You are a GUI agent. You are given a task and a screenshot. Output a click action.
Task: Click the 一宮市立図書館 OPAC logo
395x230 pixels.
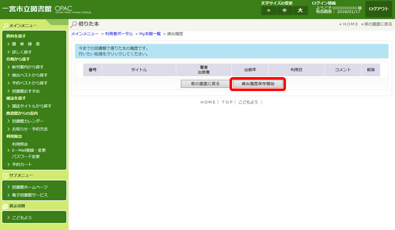[46, 9]
